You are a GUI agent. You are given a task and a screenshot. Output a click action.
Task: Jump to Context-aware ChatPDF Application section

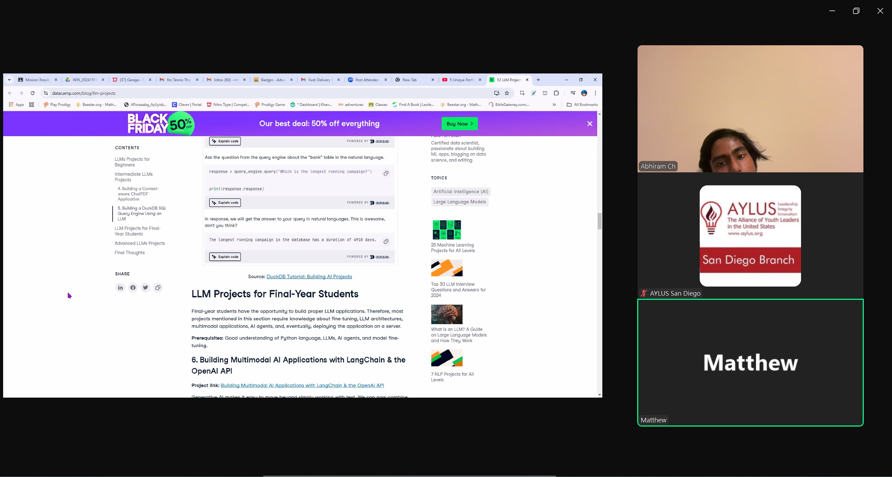click(138, 194)
